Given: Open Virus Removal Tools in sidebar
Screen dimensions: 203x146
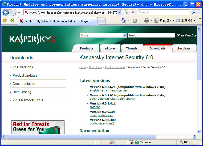Looking at the screenshot, I should pos(28,100).
